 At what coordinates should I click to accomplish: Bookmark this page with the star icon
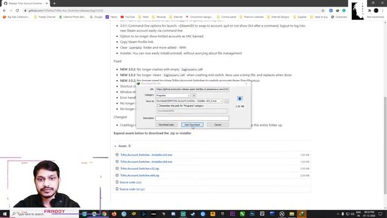tap(323, 11)
